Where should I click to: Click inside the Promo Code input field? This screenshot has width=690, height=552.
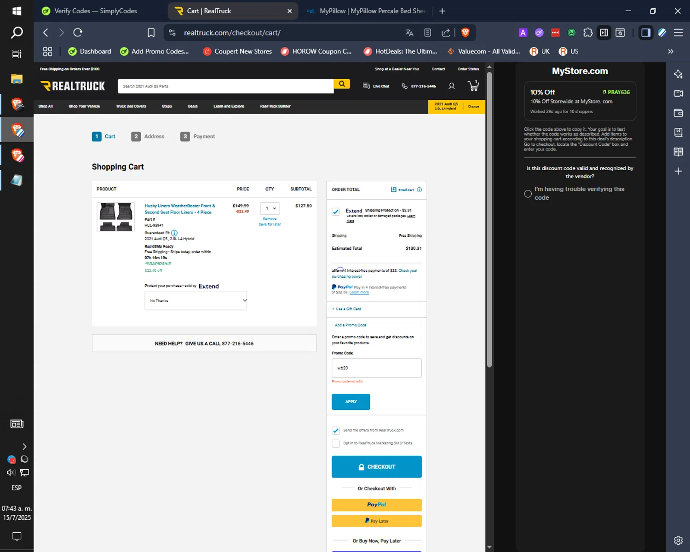coord(376,368)
